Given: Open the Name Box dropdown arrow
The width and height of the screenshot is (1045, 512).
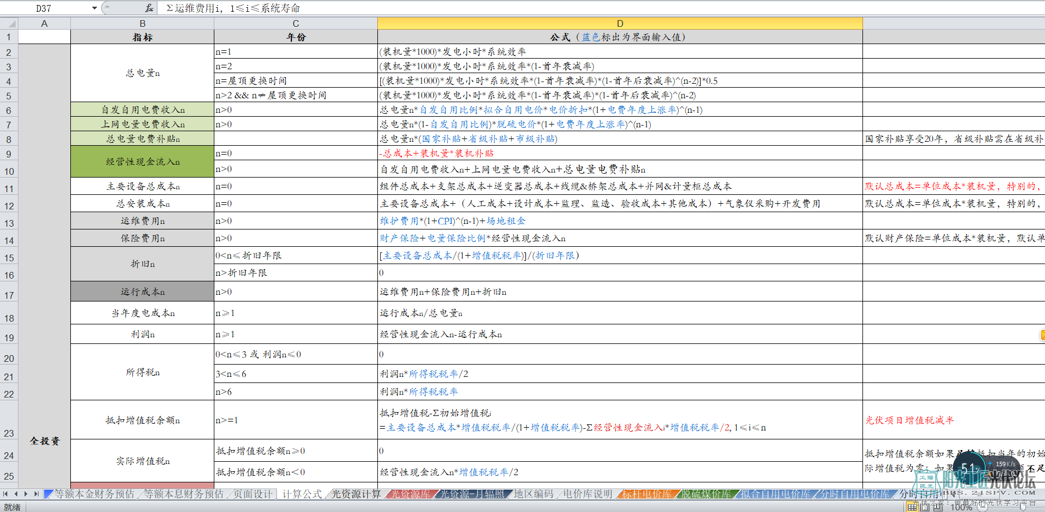Looking at the screenshot, I should 94,8.
